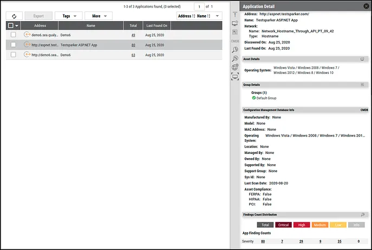The width and height of the screenshot is (372, 250).
Task: Open the More dropdown
Action: (99, 16)
